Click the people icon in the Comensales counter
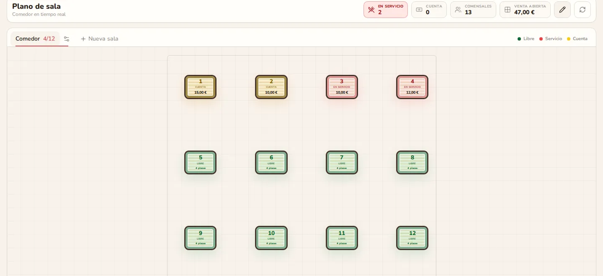 tap(458, 10)
